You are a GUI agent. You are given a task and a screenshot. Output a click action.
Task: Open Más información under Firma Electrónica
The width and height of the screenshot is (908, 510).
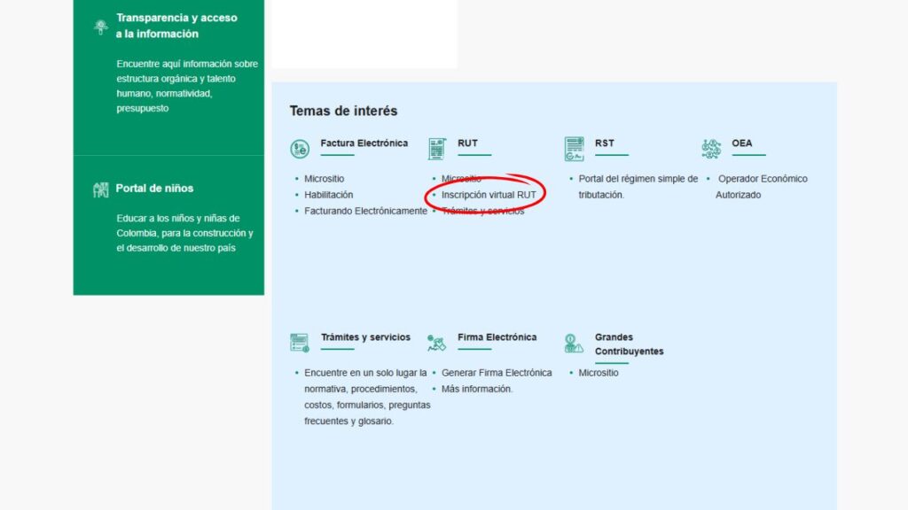pyautogui.click(x=476, y=389)
